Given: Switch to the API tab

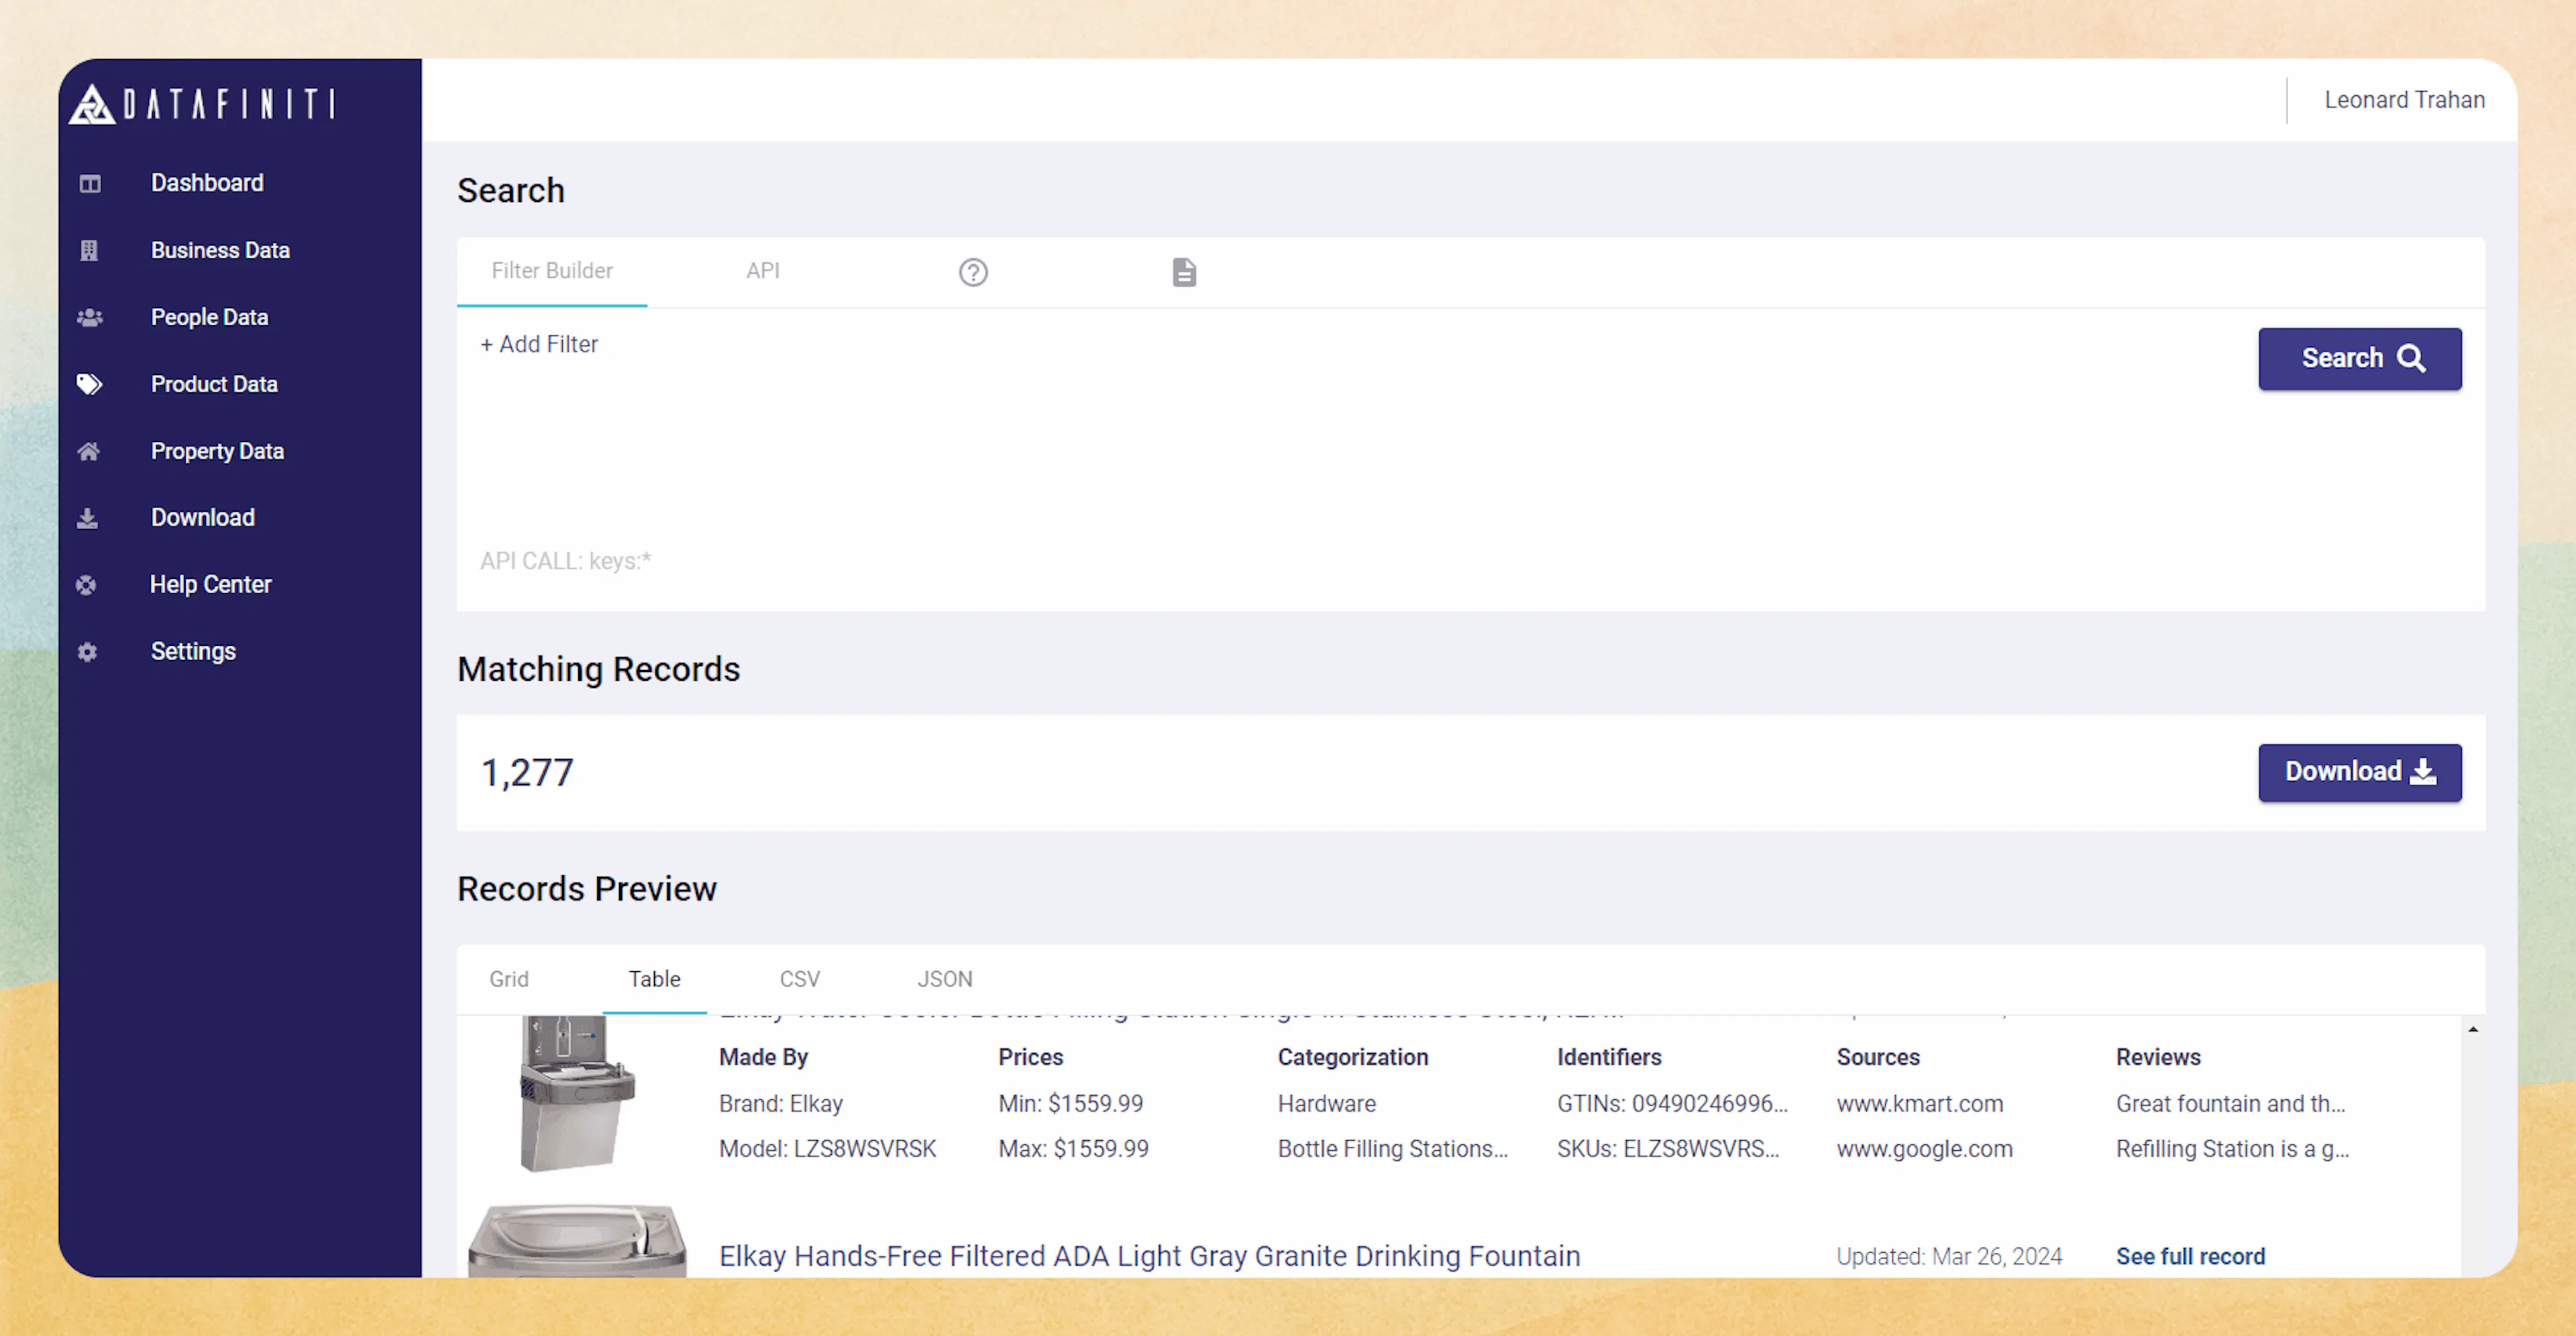Looking at the screenshot, I should pyautogui.click(x=763, y=271).
